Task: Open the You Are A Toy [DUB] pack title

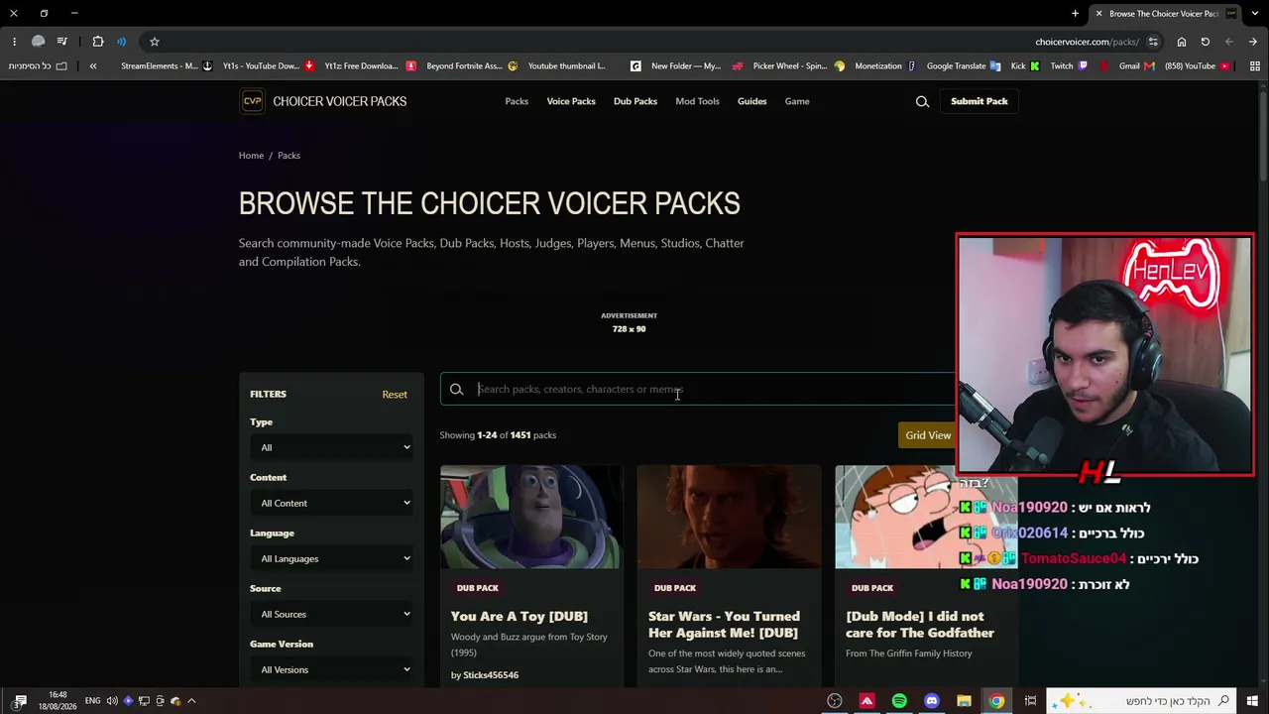Action: coord(519,616)
